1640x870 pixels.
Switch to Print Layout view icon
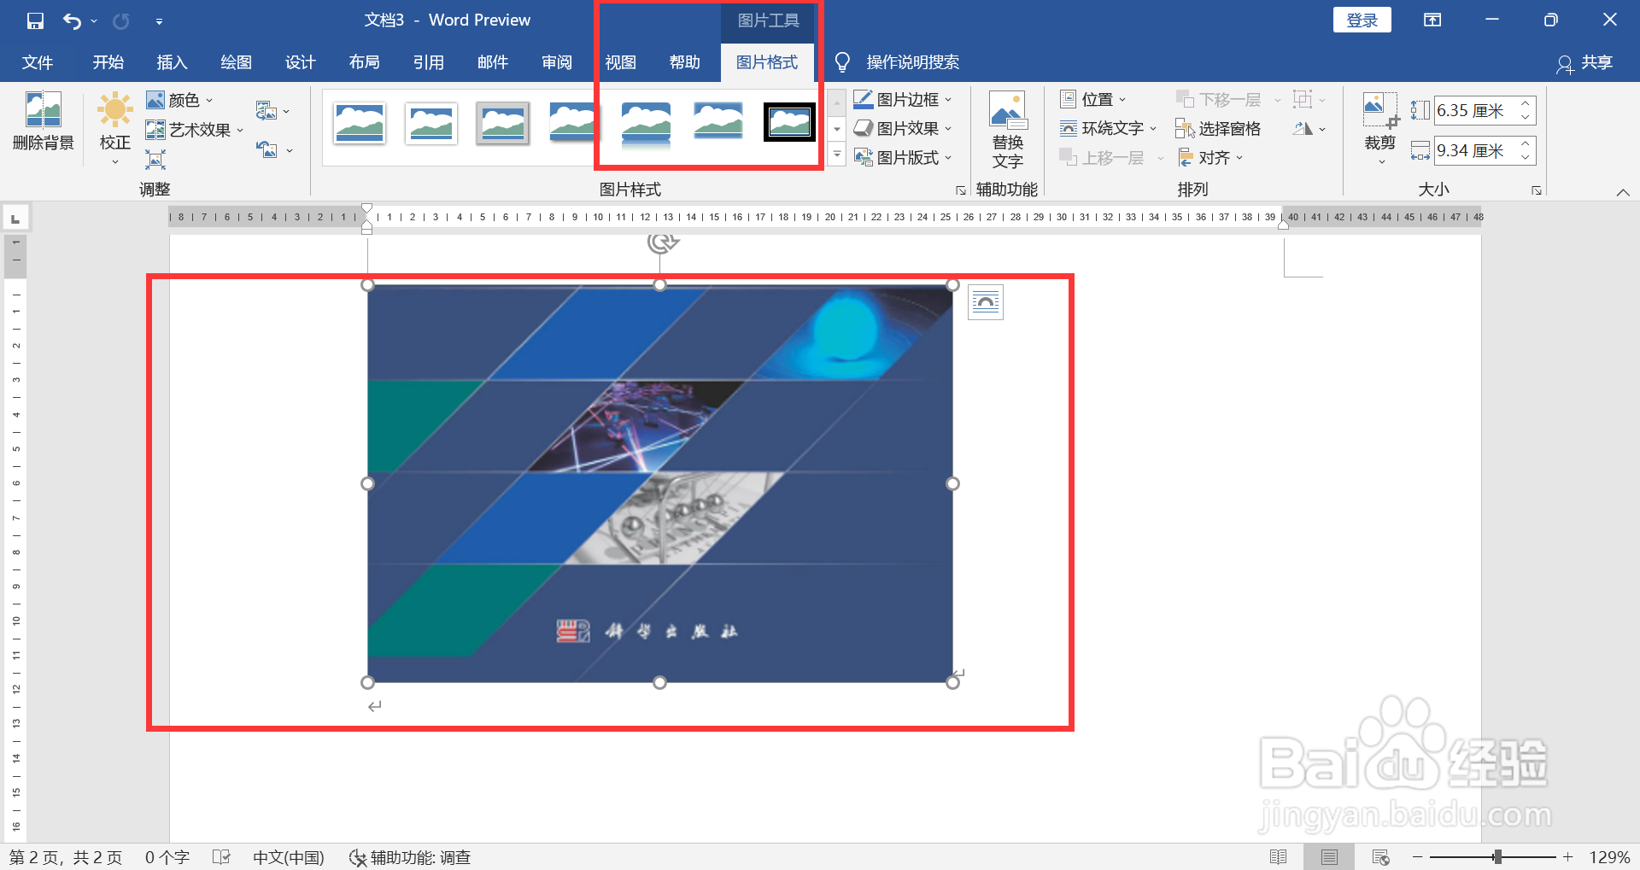1329,856
